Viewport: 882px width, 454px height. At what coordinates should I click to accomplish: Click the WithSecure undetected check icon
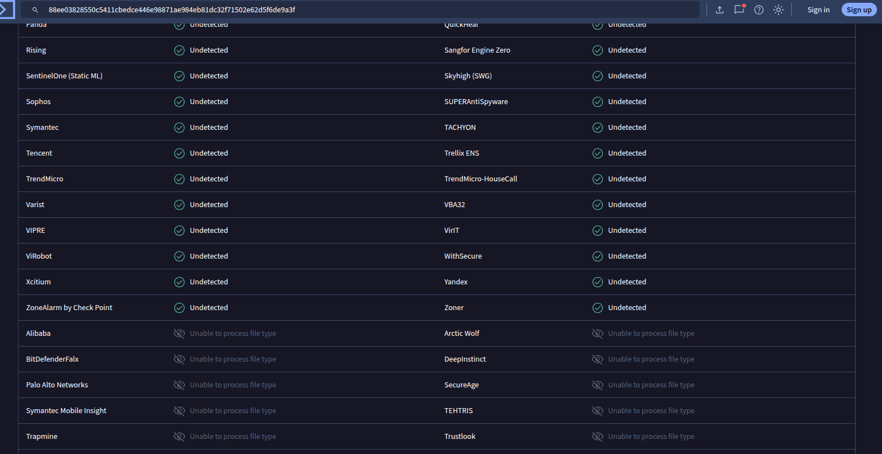[x=598, y=256]
